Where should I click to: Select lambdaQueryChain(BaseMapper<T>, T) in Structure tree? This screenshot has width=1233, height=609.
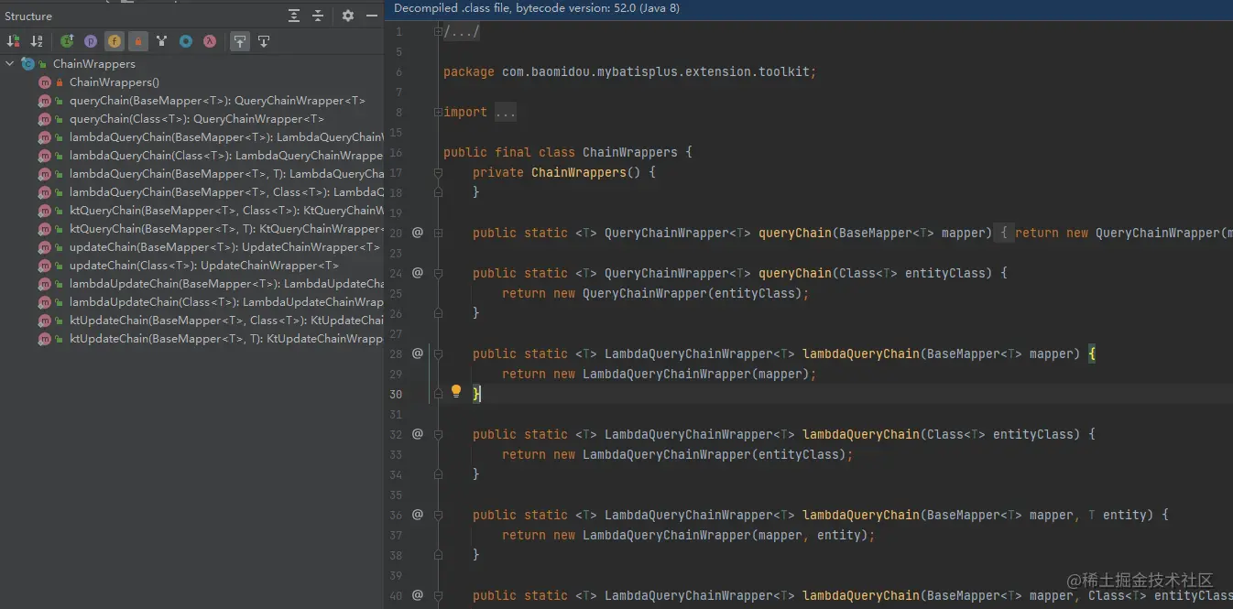(x=192, y=174)
